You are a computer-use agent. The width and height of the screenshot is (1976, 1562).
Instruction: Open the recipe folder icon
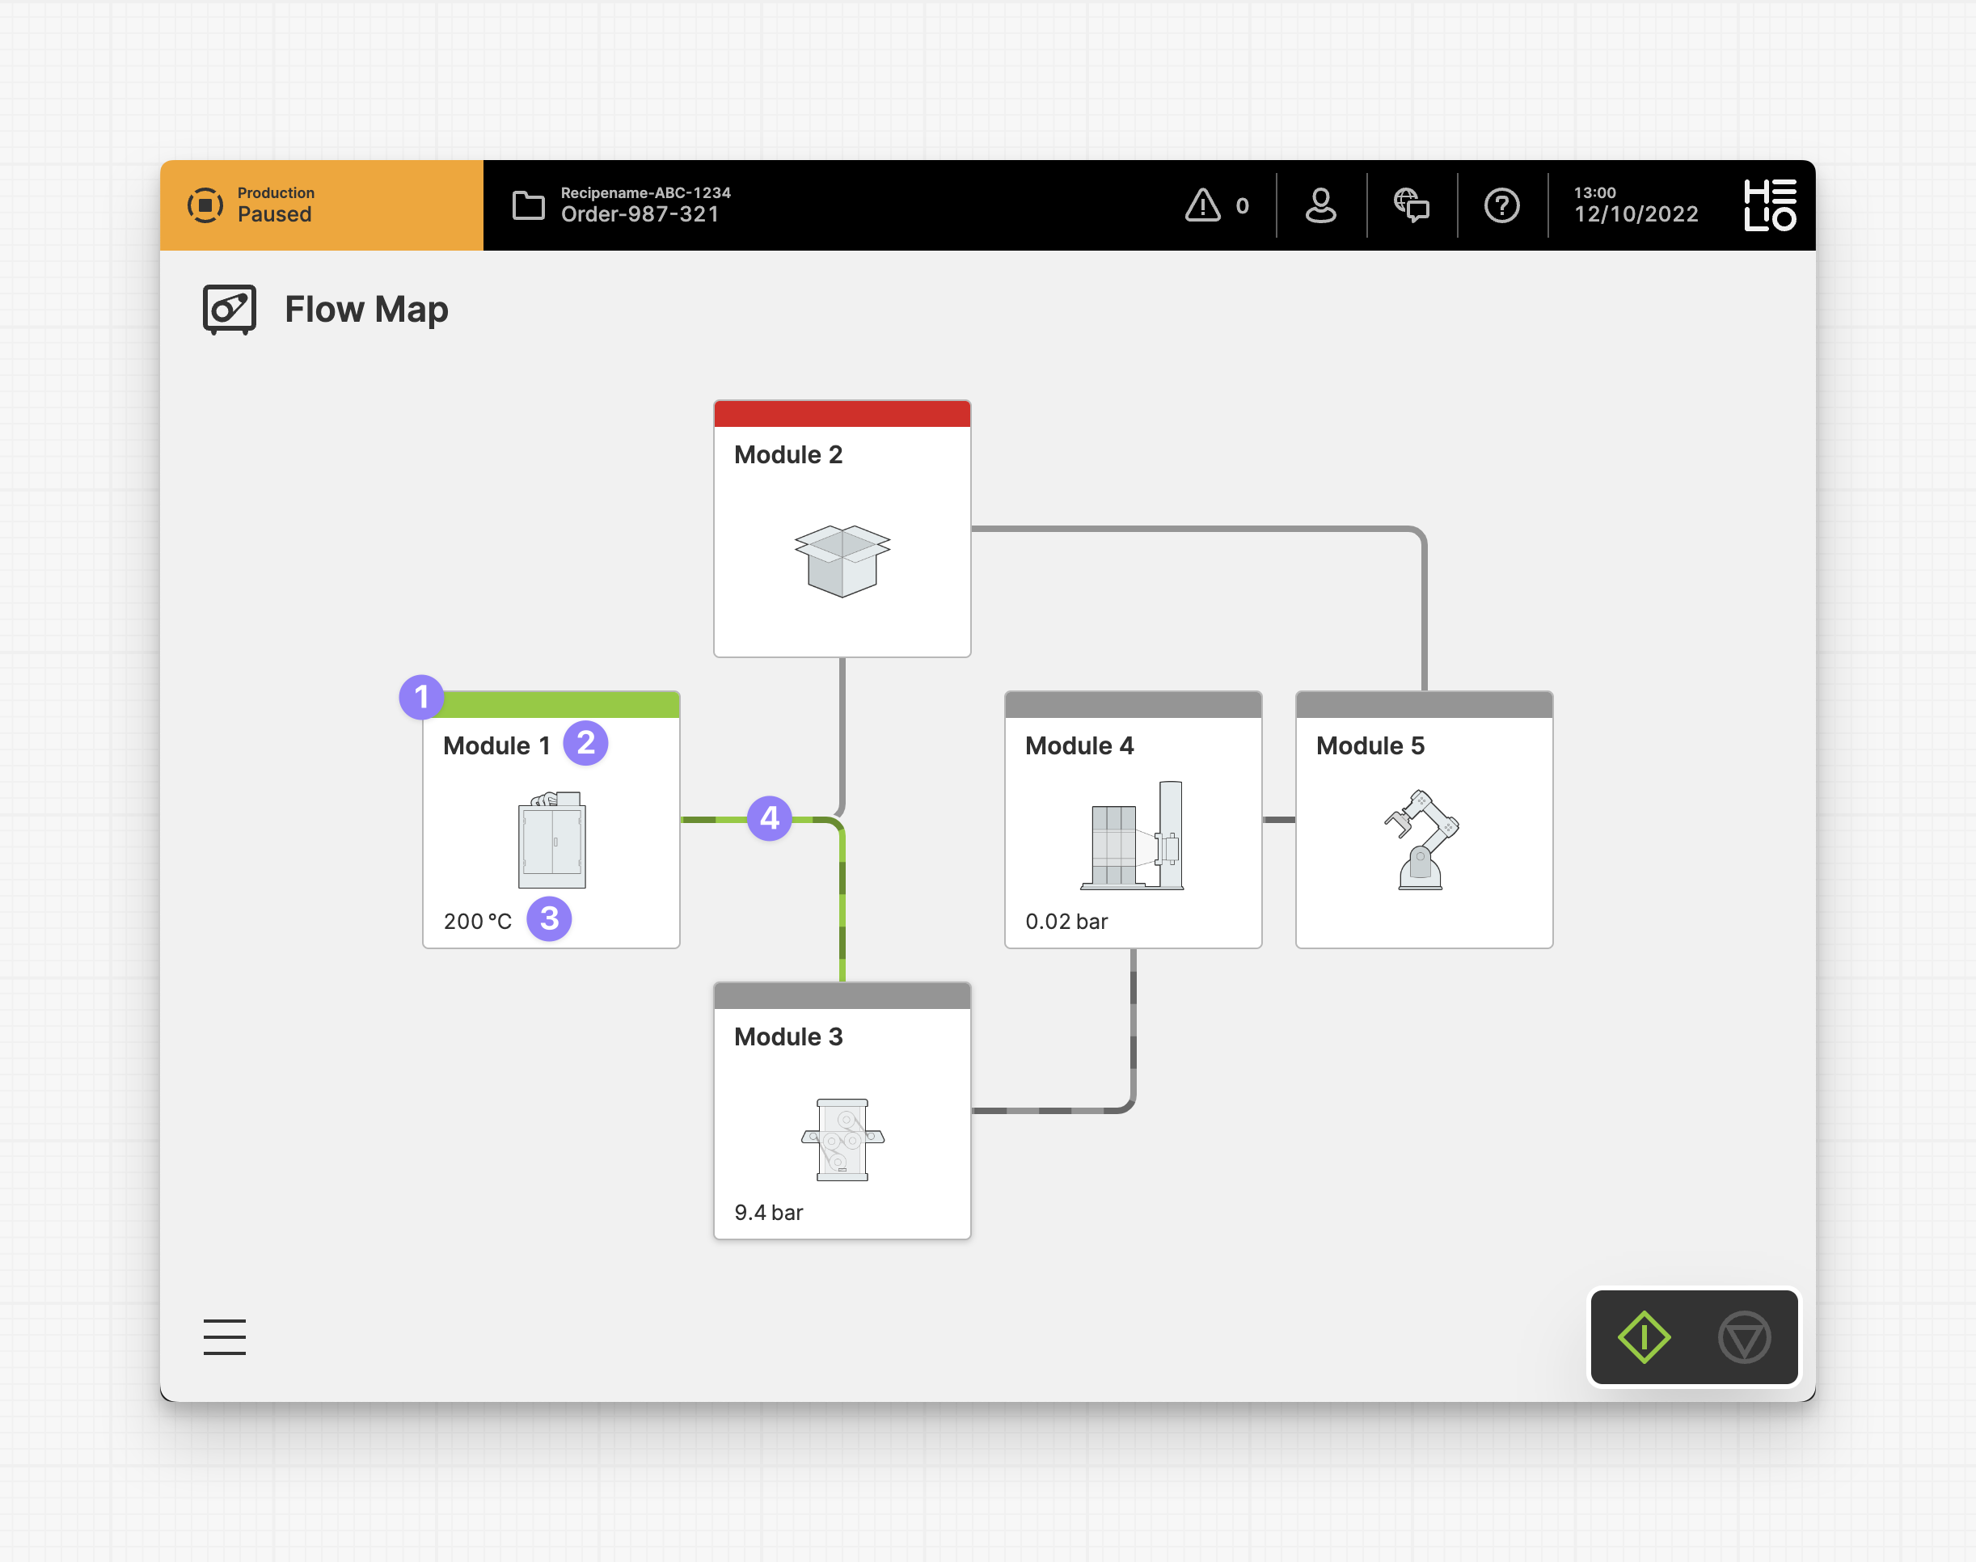pos(528,205)
